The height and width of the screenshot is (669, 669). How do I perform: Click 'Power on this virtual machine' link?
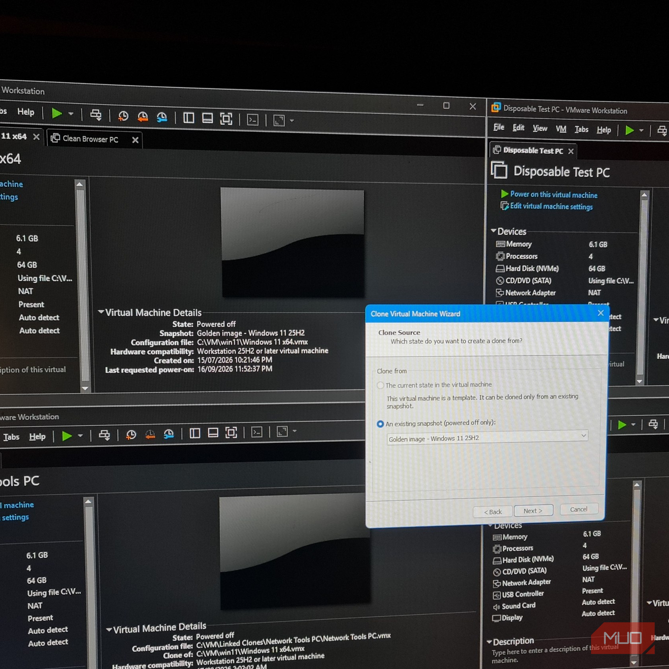554,194
